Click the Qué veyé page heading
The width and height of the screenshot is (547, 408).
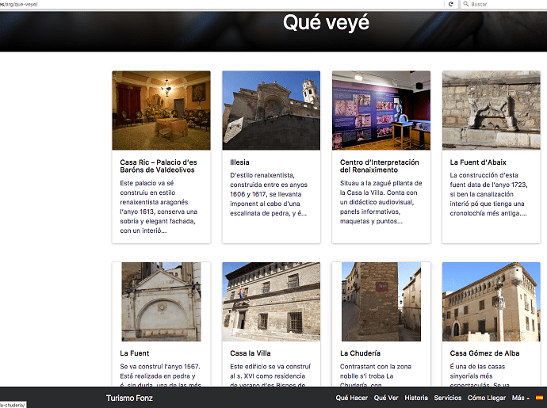pyautogui.click(x=326, y=23)
